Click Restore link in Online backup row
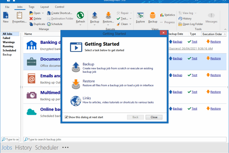 pos(215,109)
